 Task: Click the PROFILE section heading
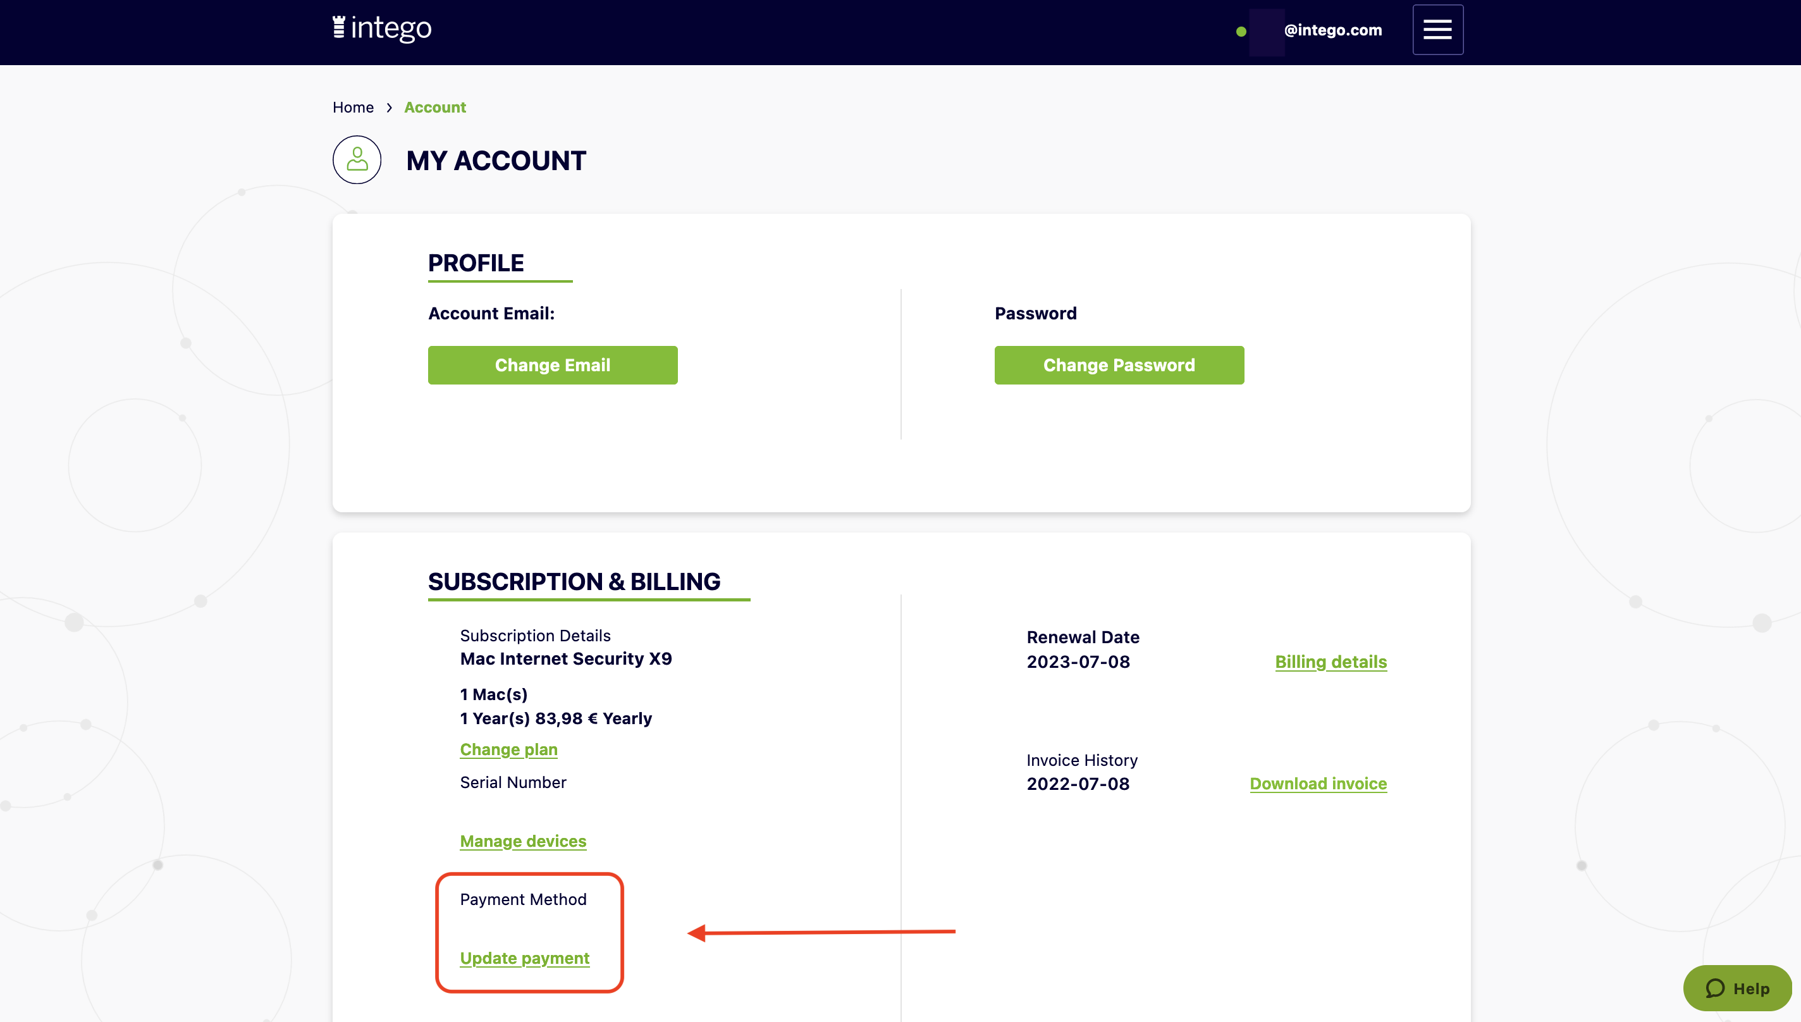click(x=476, y=263)
